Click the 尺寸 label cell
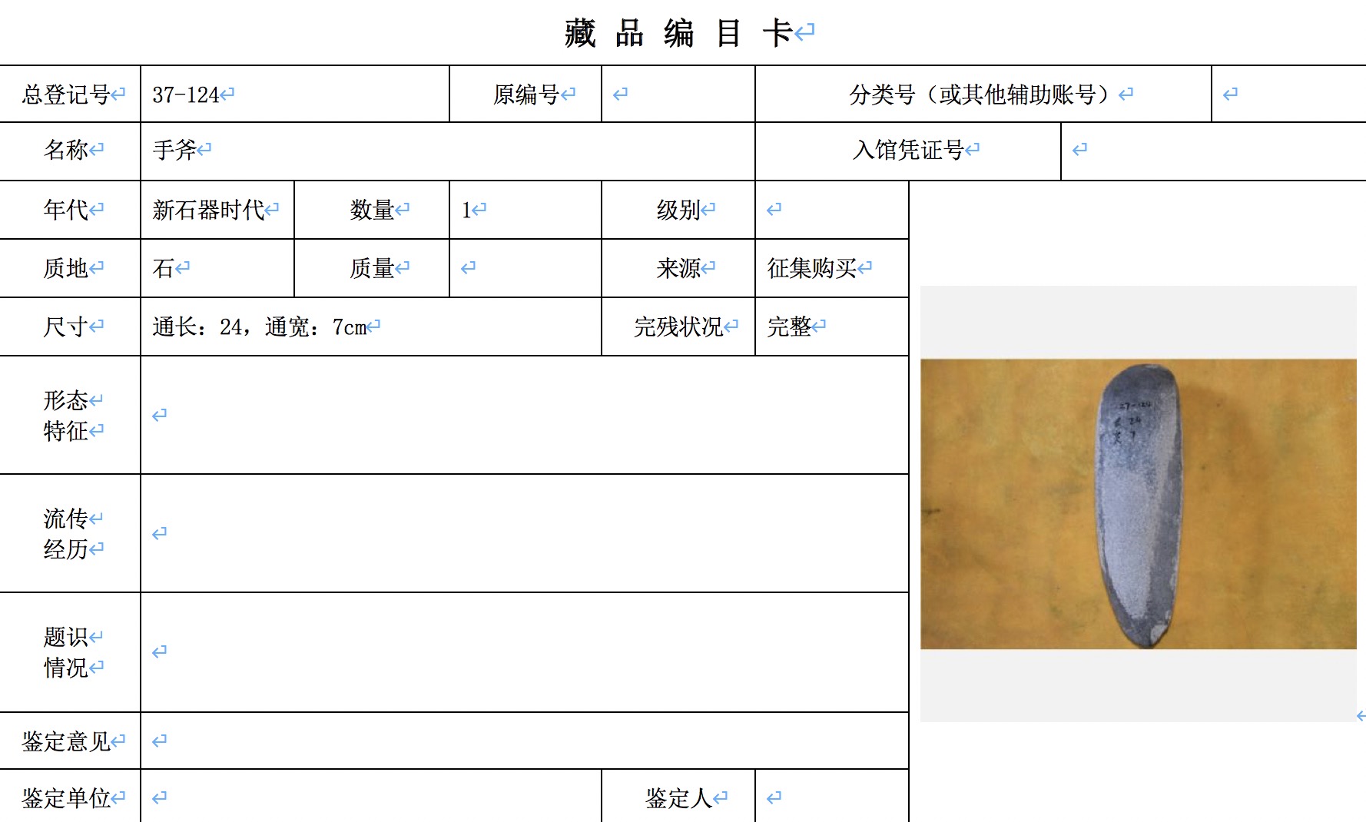Image resolution: width=1366 pixels, height=822 pixels. pyautogui.click(x=70, y=326)
